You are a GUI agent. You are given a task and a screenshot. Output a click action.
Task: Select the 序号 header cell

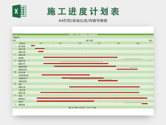click(x=14, y=40)
